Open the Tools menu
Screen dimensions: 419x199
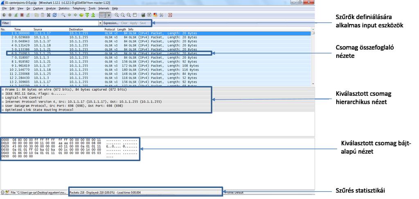tap(92, 9)
